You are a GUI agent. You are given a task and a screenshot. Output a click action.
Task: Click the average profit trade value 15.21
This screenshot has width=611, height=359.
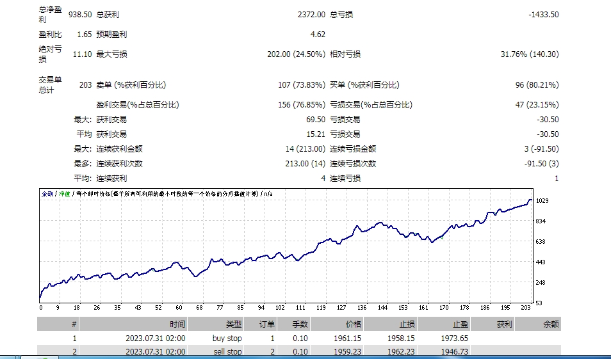316,134
